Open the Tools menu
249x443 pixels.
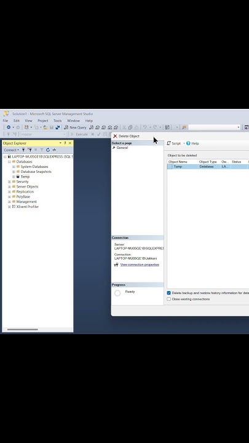point(57,121)
